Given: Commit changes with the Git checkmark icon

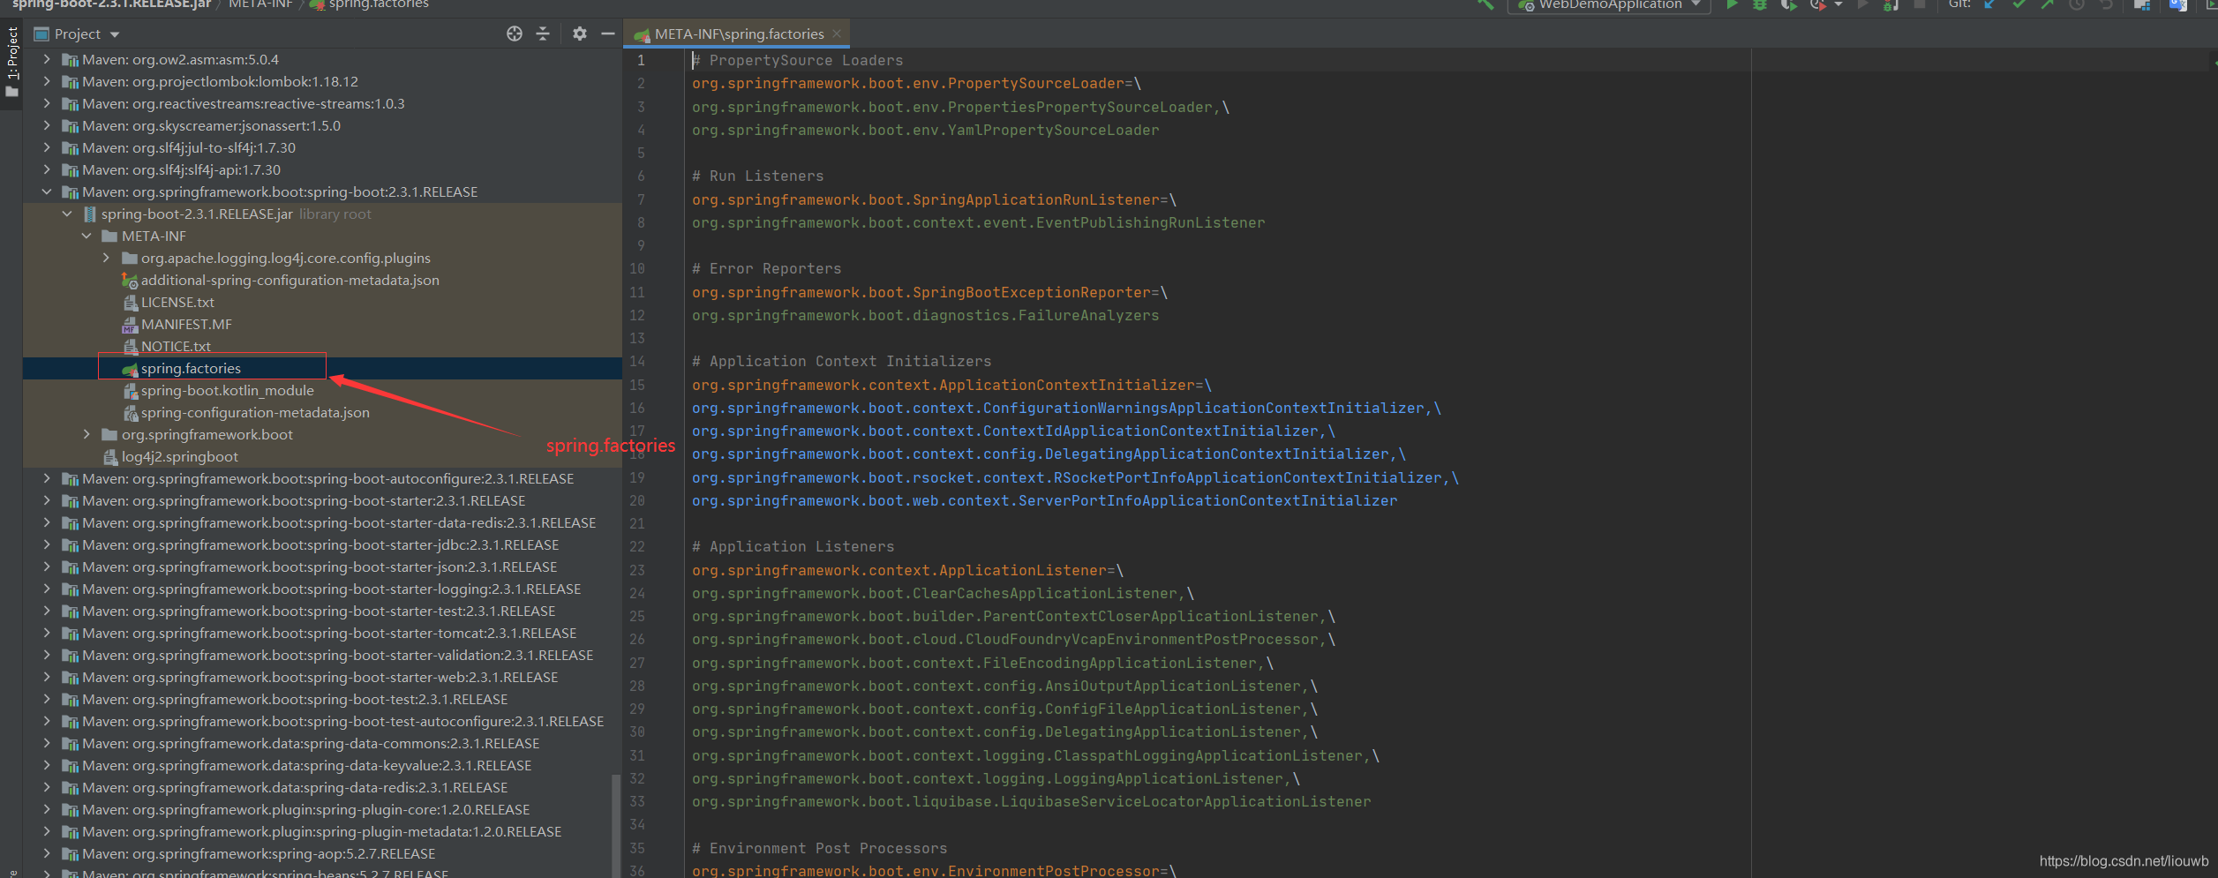Looking at the screenshot, I should tap(2019, 5).
